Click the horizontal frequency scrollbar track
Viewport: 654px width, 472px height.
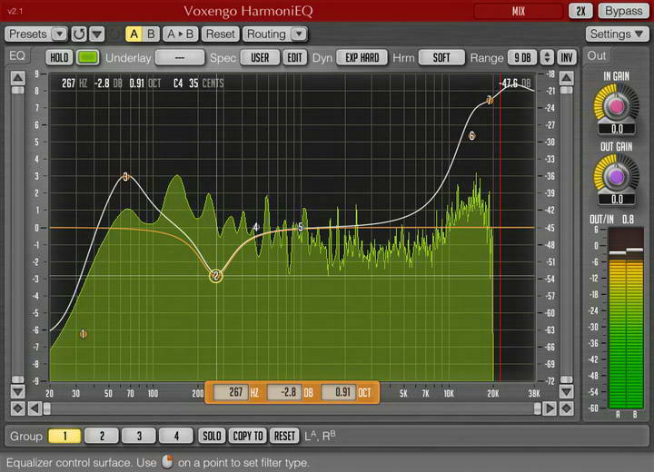[292, 408]
